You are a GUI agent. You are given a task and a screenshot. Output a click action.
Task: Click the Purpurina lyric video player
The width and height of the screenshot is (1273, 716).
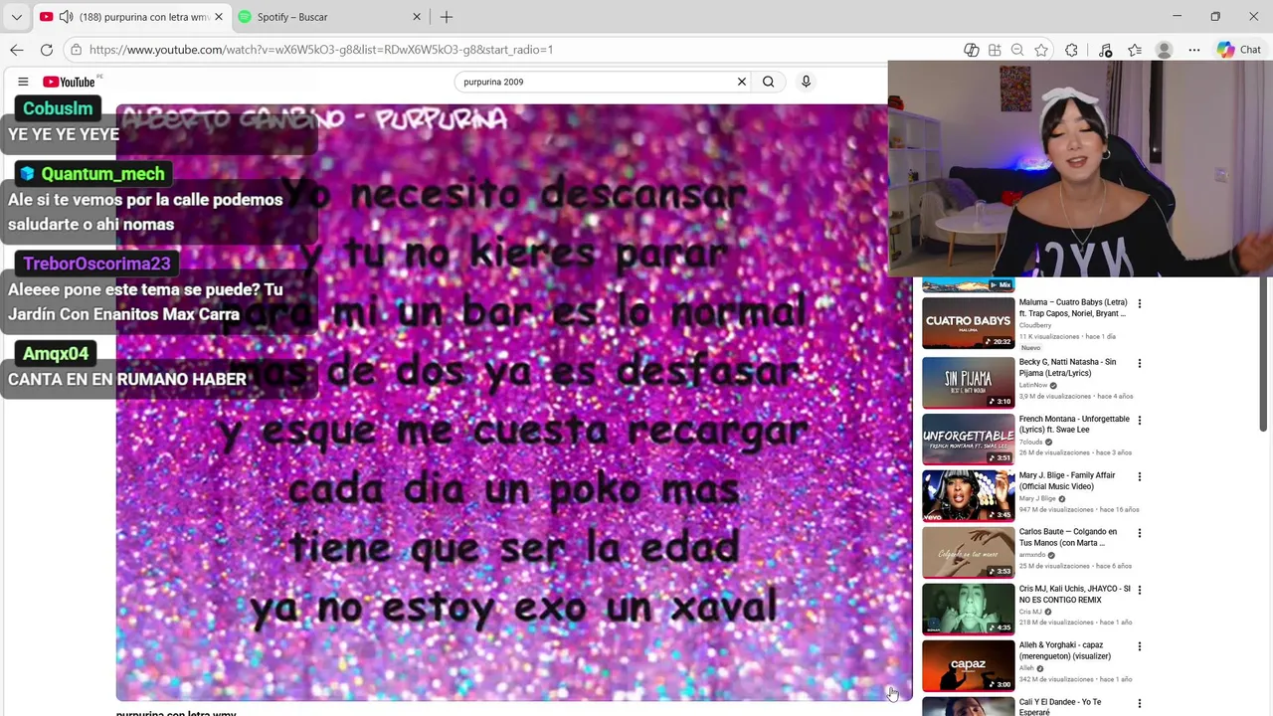click(513, 403)
